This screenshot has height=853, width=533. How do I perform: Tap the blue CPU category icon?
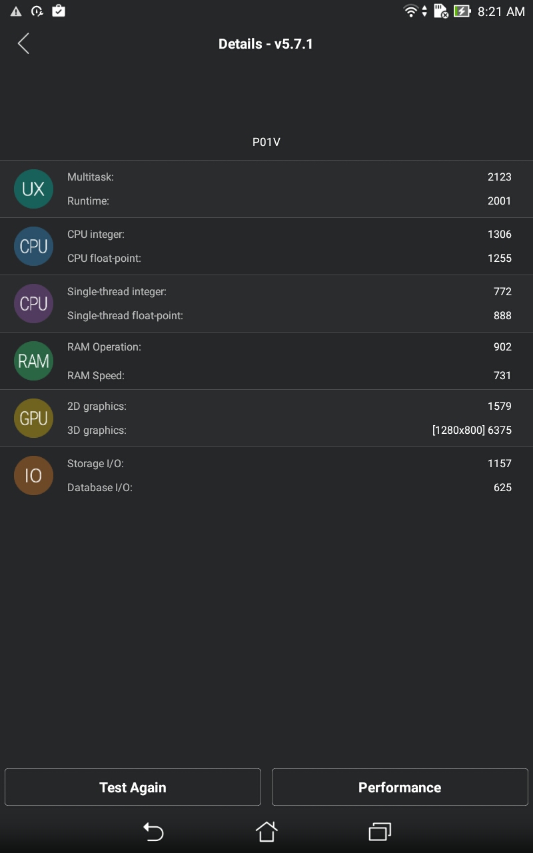pyautogui.click(x=33, y=247)
